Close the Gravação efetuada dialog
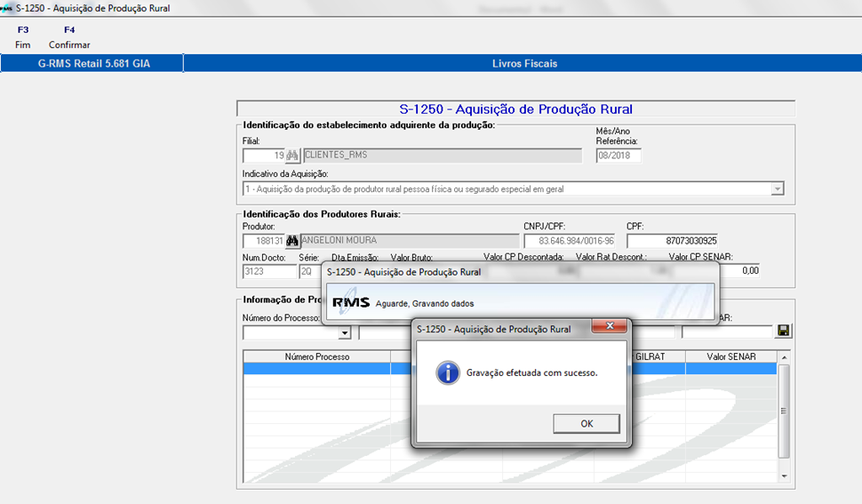 [x=609, y=326]
